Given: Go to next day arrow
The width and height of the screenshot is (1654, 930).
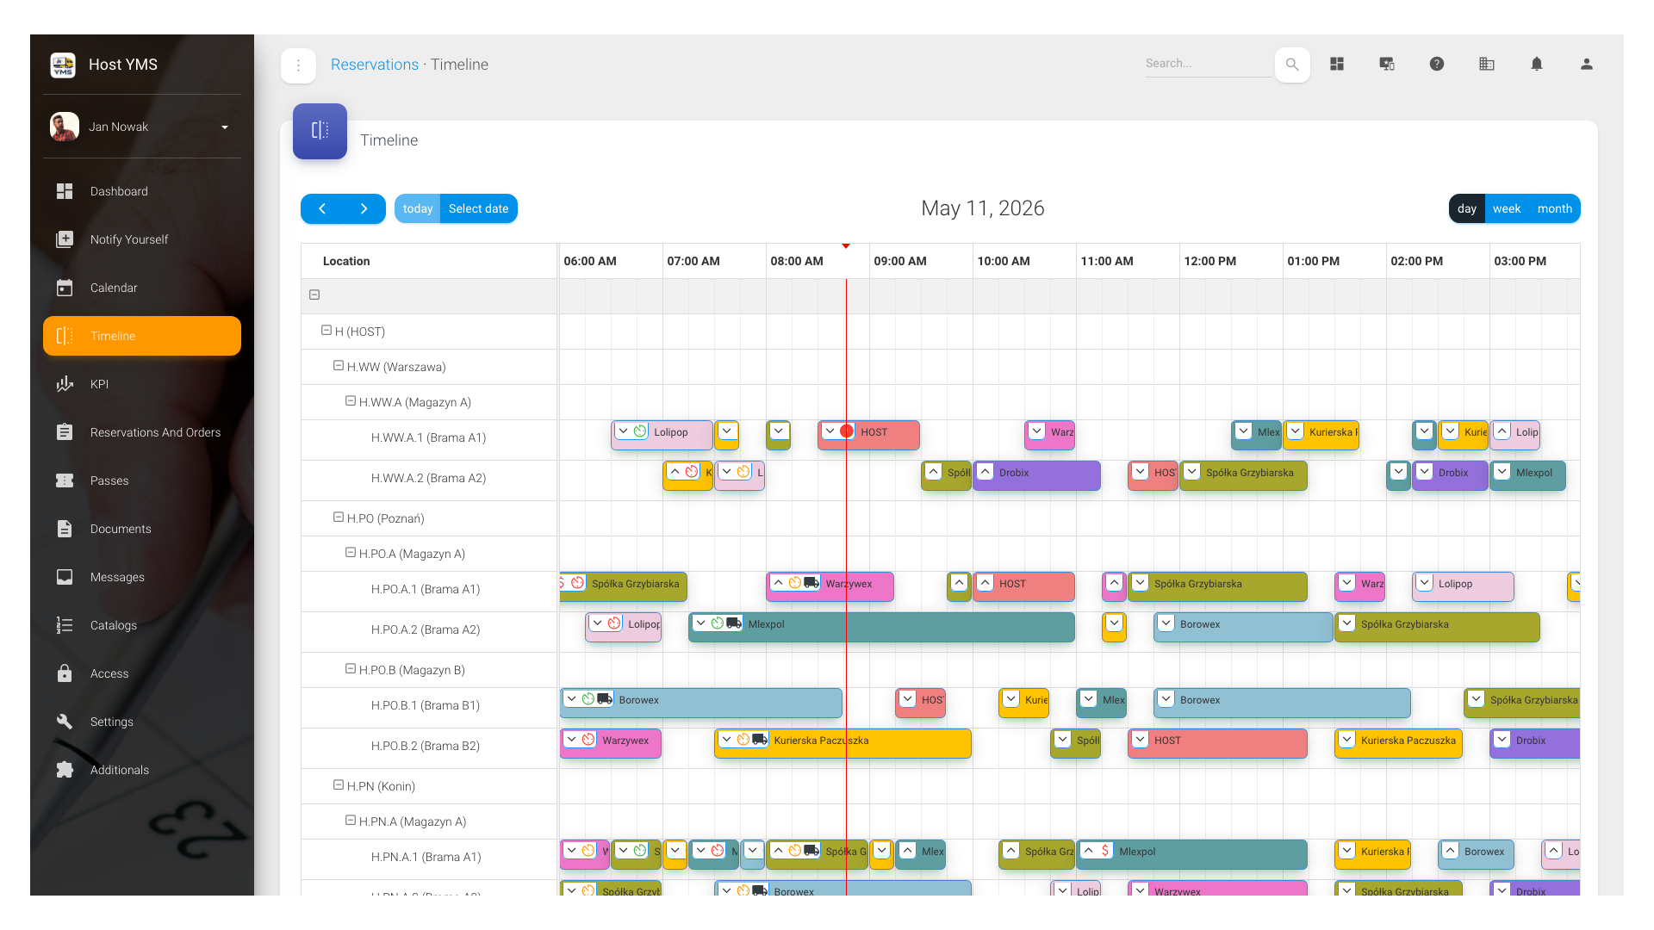Looking at the screenshot, I should (x=364, y=208).
